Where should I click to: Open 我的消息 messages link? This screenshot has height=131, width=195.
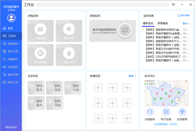pyautogui.click(x=184, y=15)
